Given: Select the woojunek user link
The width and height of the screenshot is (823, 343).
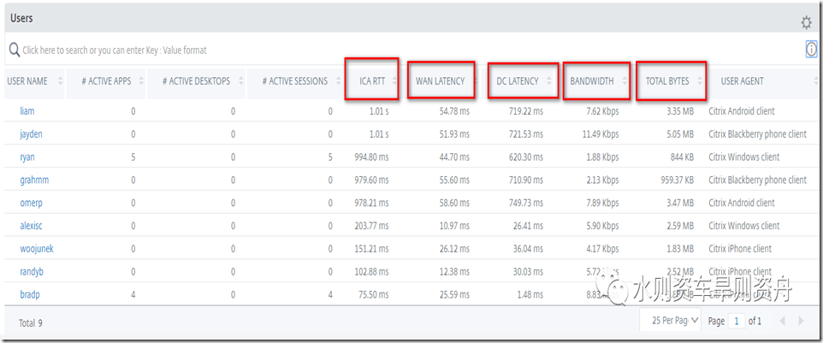Looking at the screenshot, I should [37, 249].
